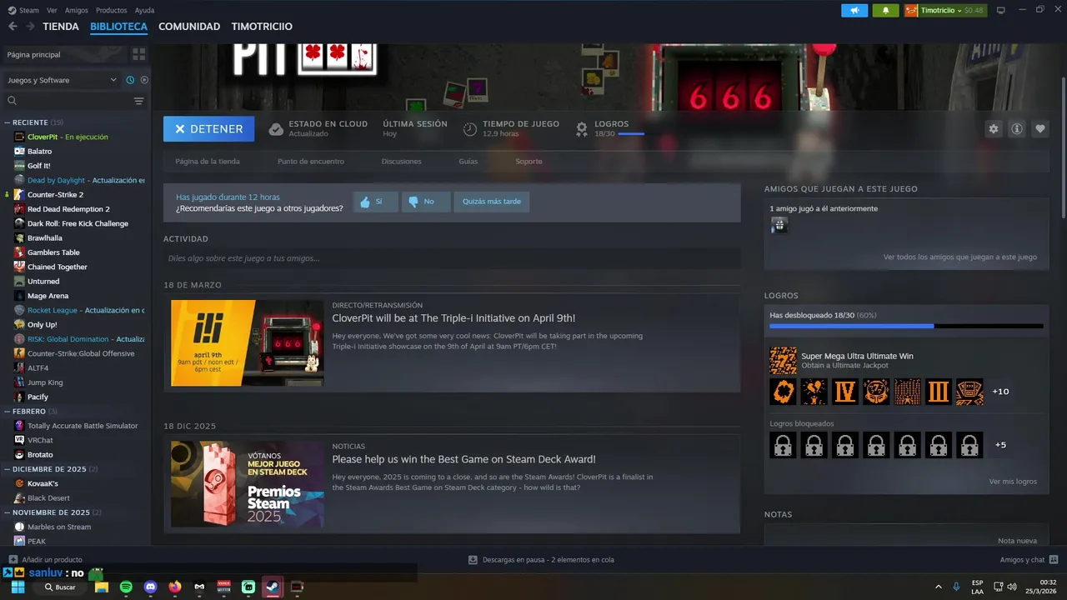The height and width of the screenshot is (600, 1067).
Task: Open TIMOTRICIIO profile tab
Action: 262,27
